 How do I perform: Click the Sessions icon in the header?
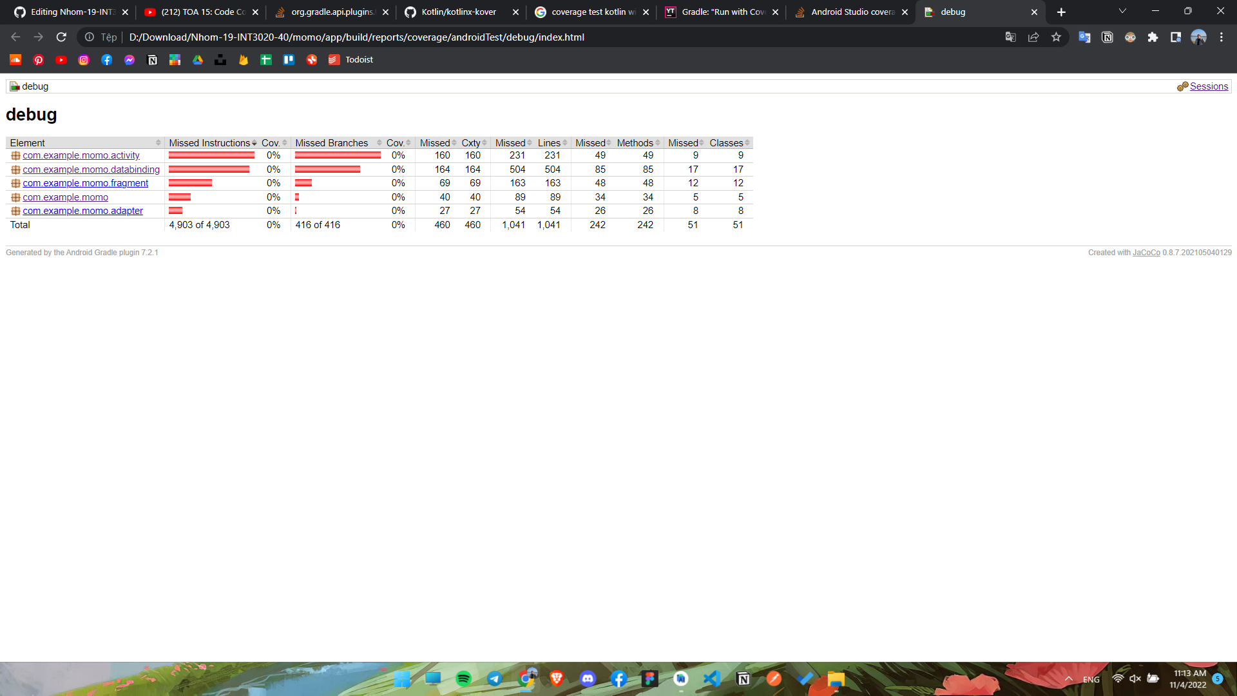(1182, 86)
